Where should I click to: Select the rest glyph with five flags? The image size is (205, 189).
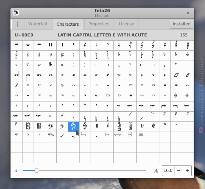[x=153, y=45]
